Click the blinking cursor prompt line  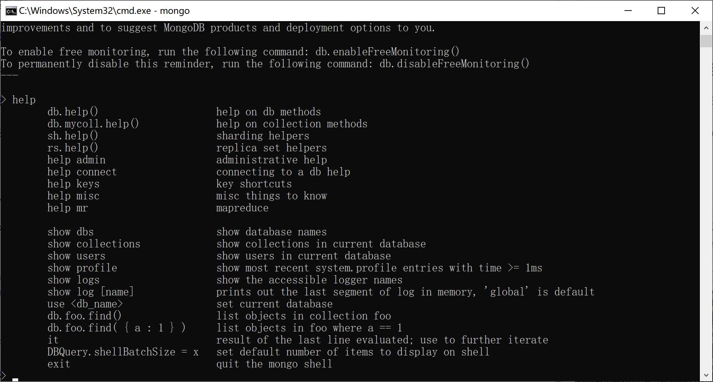9,376
